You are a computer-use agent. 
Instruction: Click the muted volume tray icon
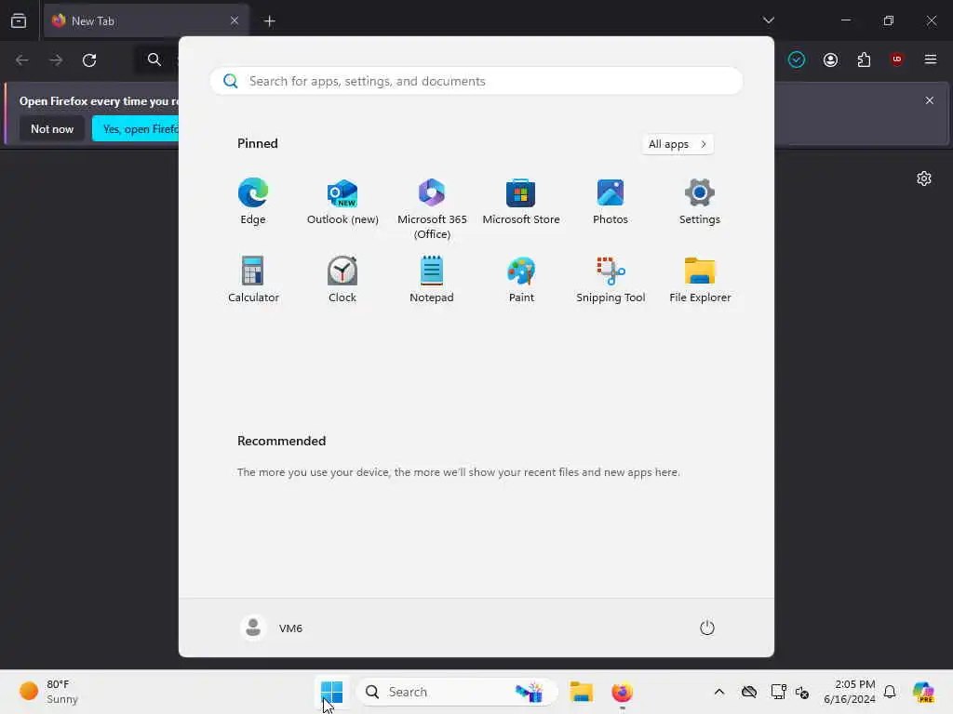(801, 692)
